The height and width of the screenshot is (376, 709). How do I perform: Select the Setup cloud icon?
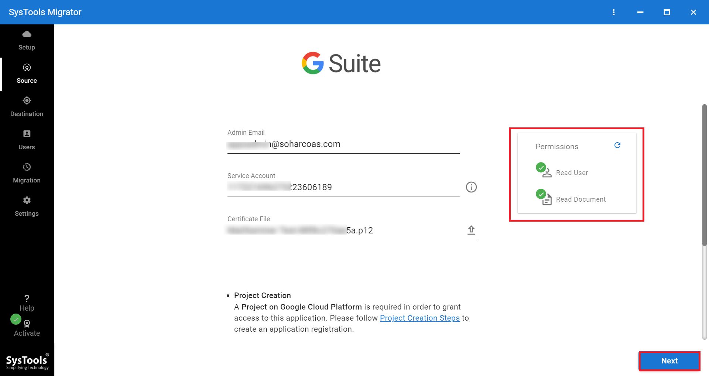pyautogui.click(x=26, y=34)
